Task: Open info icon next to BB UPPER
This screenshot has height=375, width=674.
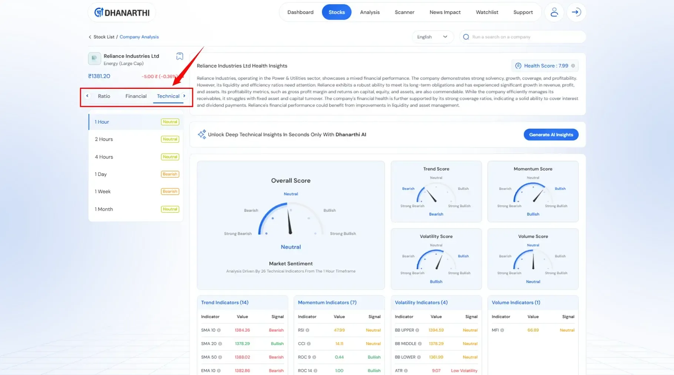Action: 417,330
